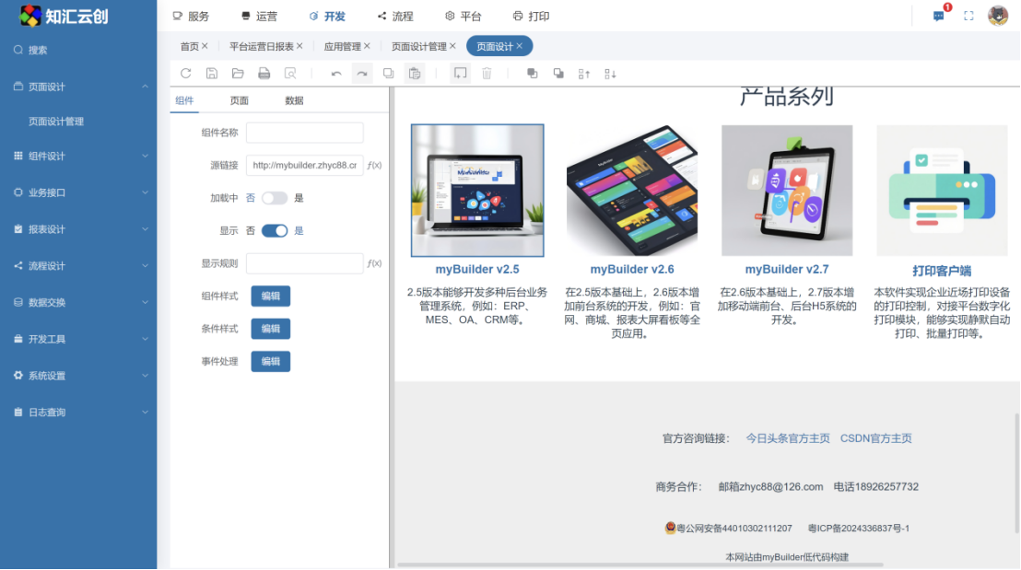The width and height of the screenshot is (1021, 570).
Task: Edit the 组件样式 settings
Action: (271, 297)
